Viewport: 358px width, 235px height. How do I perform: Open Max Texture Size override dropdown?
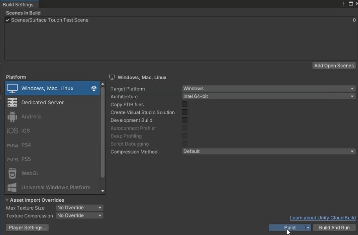pyautogui.click(x=79, y=208)
